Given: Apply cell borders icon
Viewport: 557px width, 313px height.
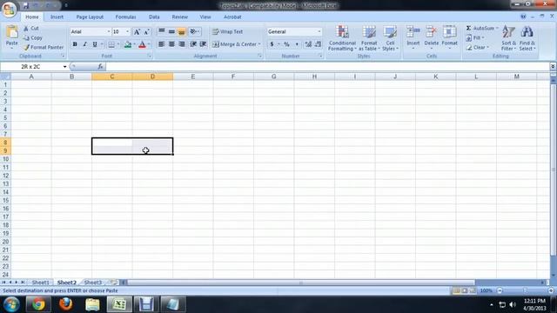Looking at the screenshot, I should [x=111, y=44].
